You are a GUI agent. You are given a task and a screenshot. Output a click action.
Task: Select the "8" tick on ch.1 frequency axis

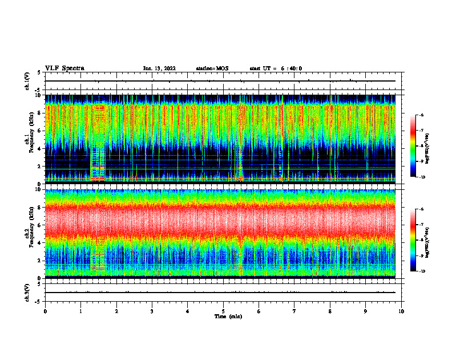(x=39, y=113)
